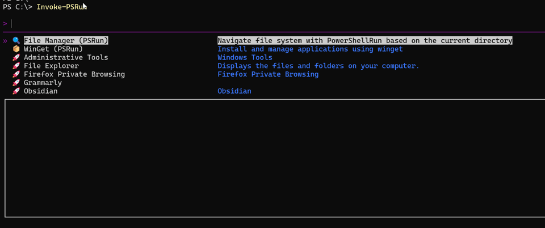Click the 'Install and manage applications' description

tap(310, 49)
